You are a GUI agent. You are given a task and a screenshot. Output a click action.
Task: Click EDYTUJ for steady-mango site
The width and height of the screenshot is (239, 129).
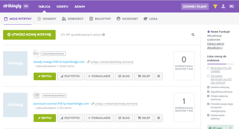(45, 76)
